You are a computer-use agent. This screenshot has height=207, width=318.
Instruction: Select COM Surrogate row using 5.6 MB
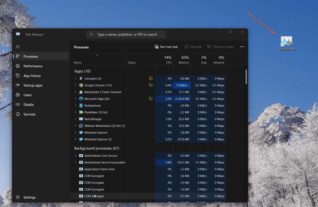(149, 176)
